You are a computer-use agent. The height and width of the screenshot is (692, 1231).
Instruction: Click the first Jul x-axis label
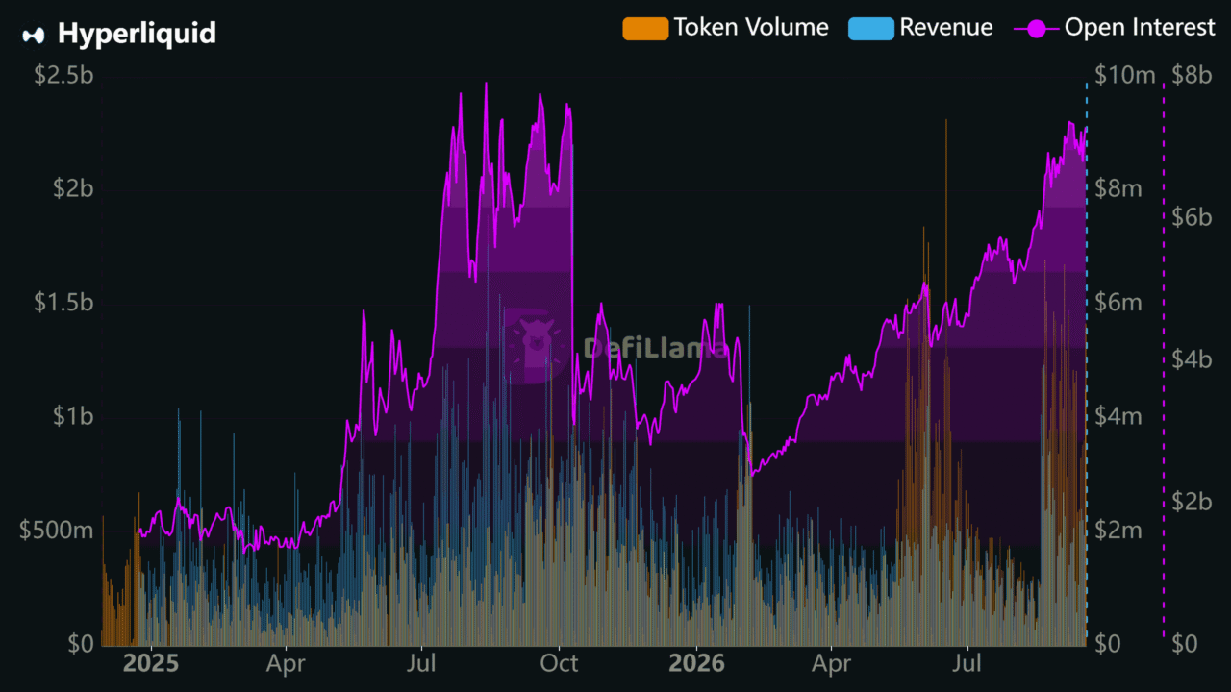point(423,664)
